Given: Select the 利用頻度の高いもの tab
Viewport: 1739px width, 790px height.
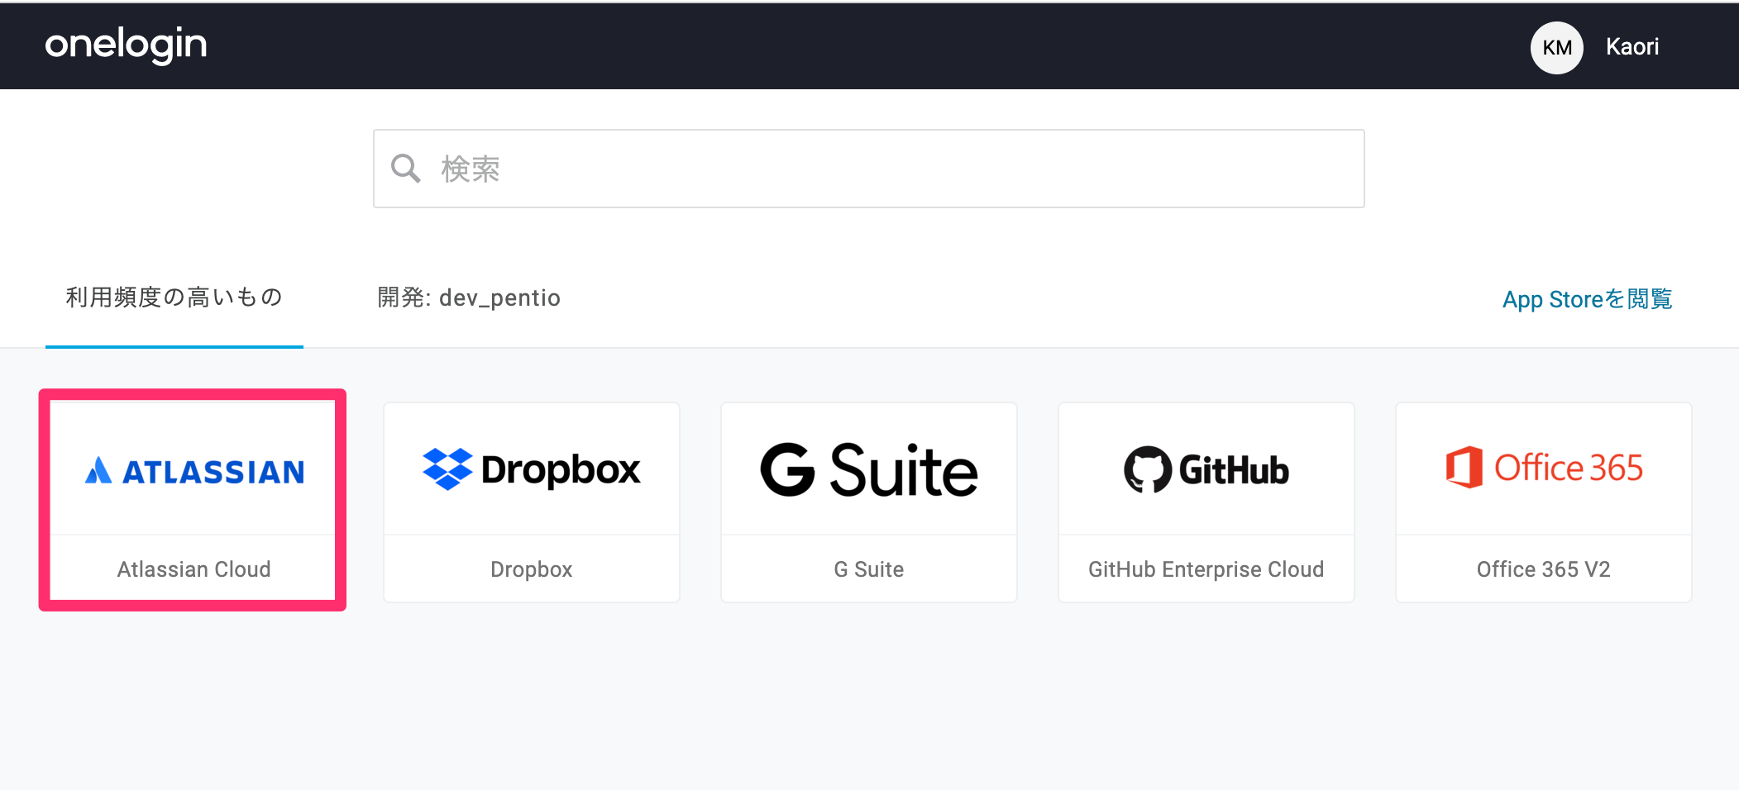Looking at the screenshot, I should [x=174, y=297].
